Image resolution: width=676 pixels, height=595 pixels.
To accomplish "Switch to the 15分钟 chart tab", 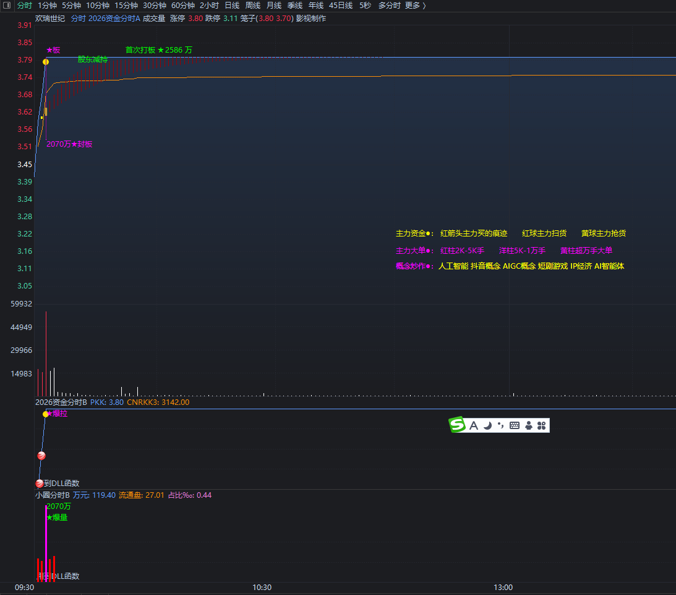I will (x=126, y=6).
